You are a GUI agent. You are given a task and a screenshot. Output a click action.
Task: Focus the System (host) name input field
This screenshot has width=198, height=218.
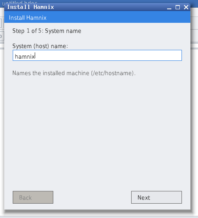click(x=97, y=55)
